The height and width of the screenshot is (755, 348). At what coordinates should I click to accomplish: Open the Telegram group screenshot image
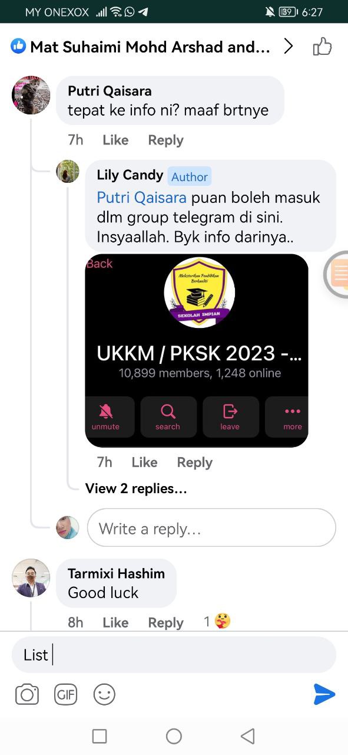(x=197, y=350)
